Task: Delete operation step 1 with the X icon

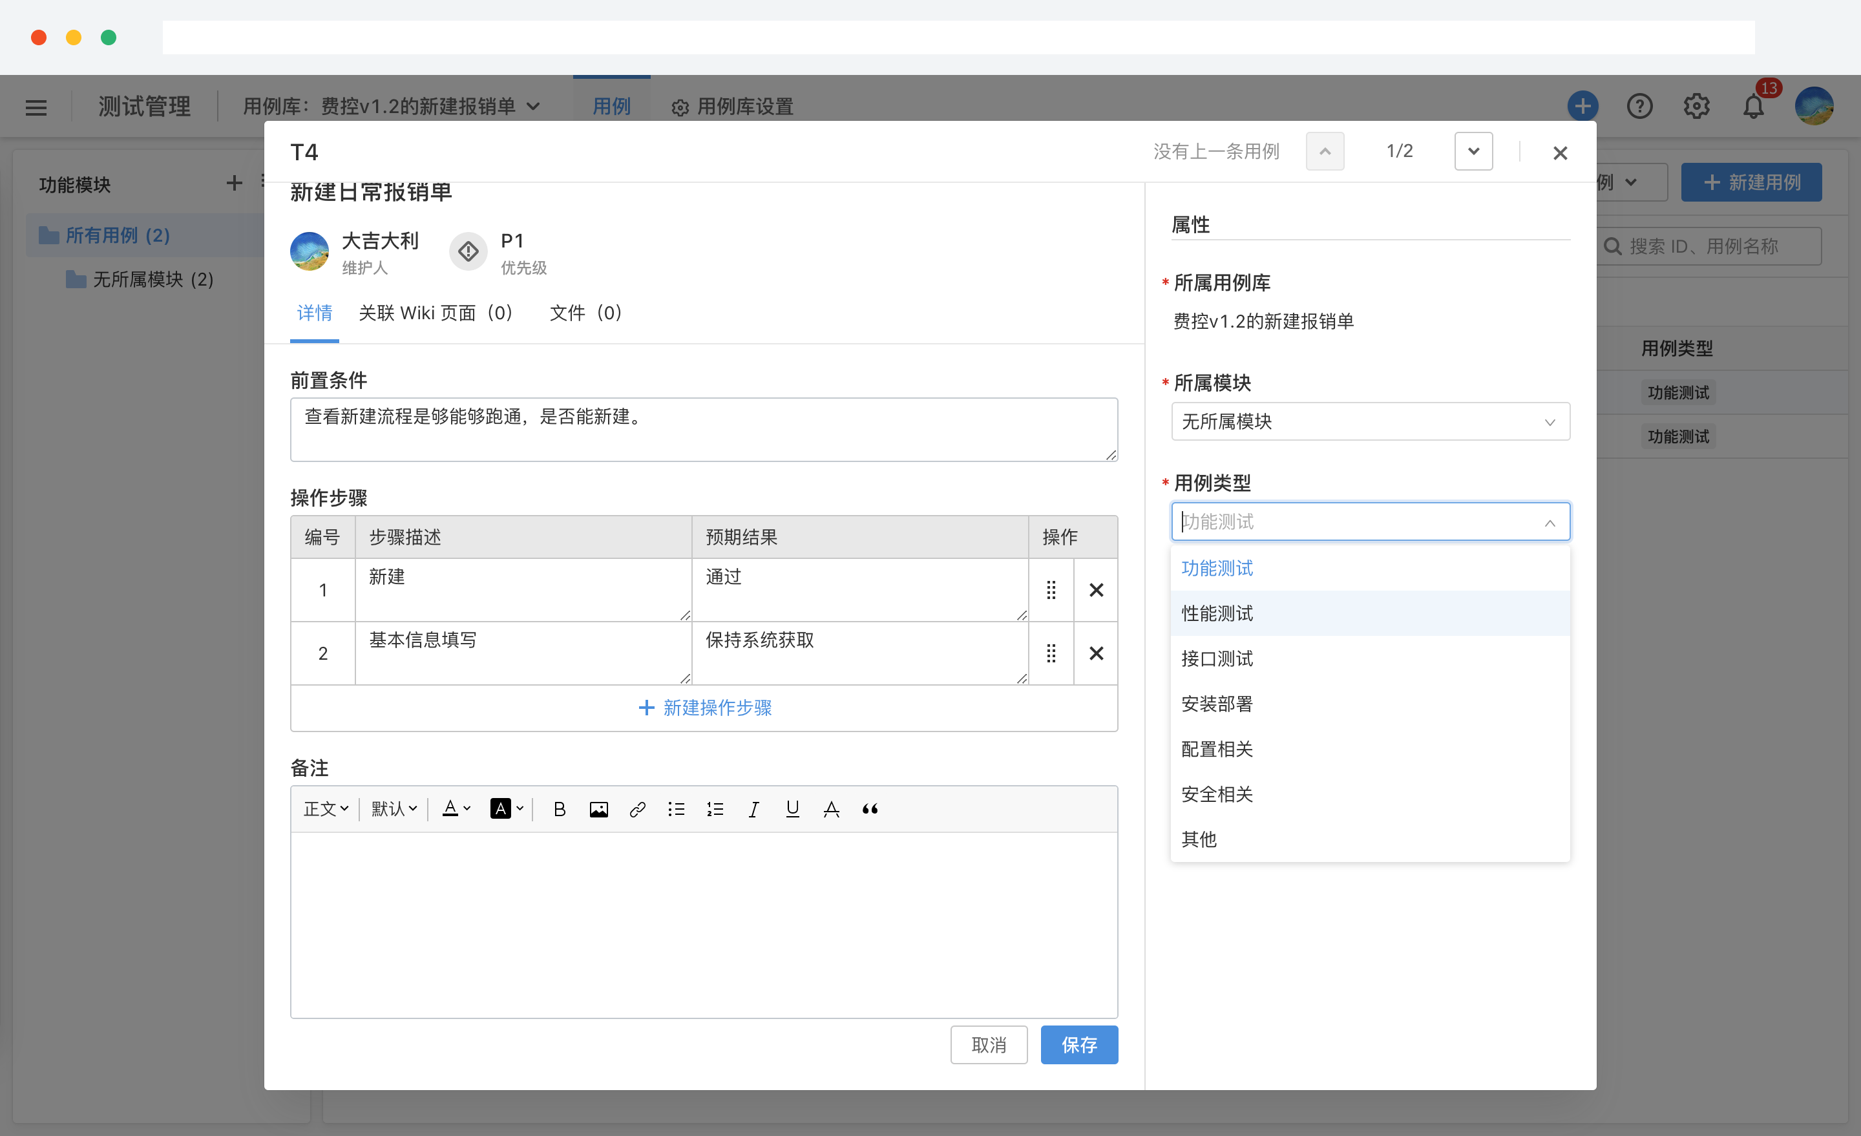Action: click(x=1096, y=590)
